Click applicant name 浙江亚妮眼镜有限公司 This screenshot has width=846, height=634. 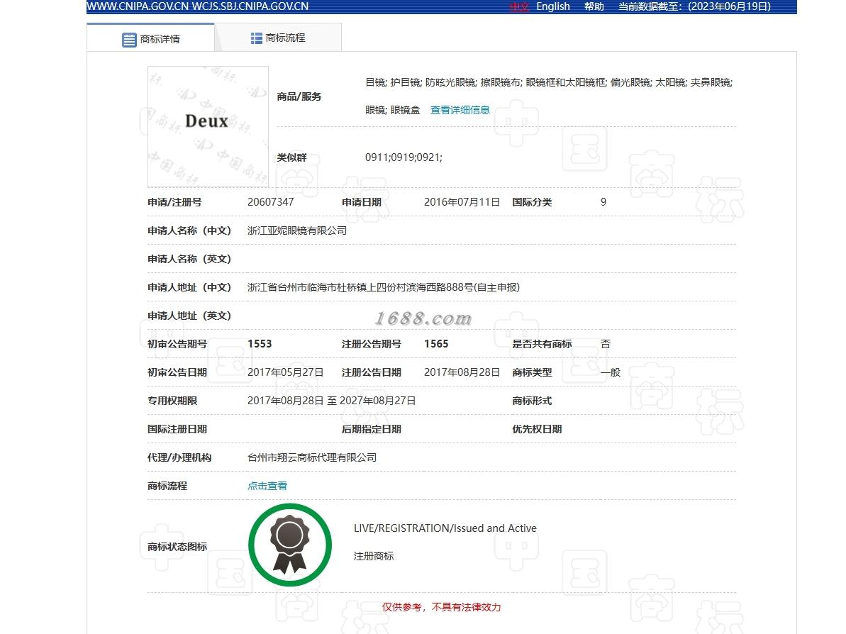tap(296, 230)
